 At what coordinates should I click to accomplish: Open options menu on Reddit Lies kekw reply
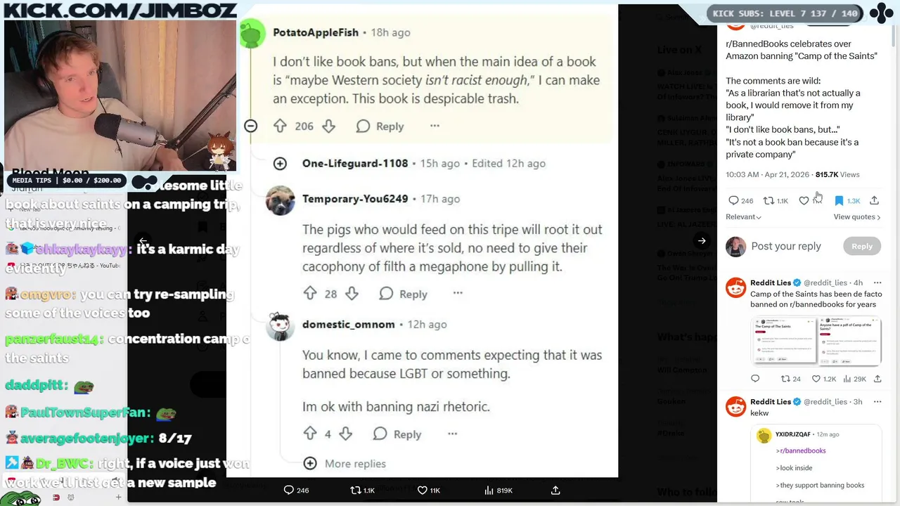(877, 402)
